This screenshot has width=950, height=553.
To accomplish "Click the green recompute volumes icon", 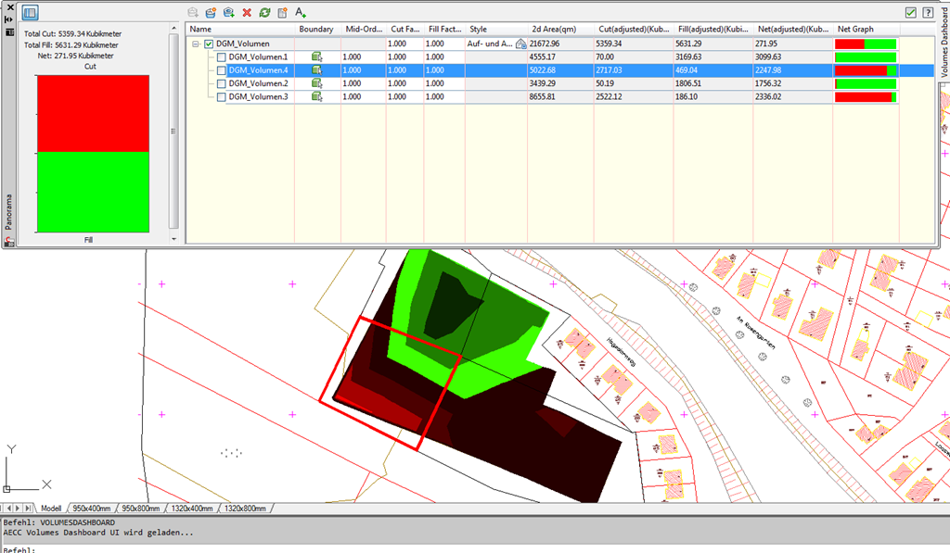I will [x=264, y=13].
